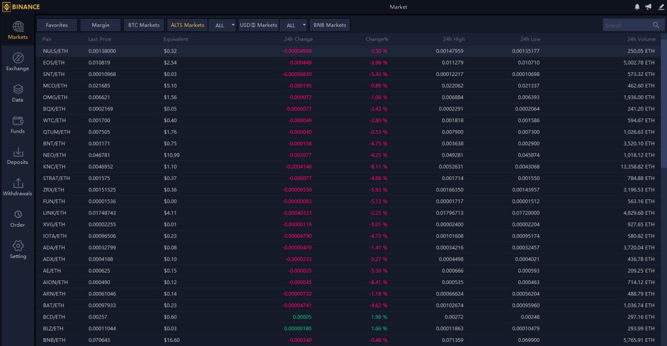Image resolution: width=667 pixels, height=346 pixels.
Task: Open the Funds wallet section
Action: click(x=18, y=124)
